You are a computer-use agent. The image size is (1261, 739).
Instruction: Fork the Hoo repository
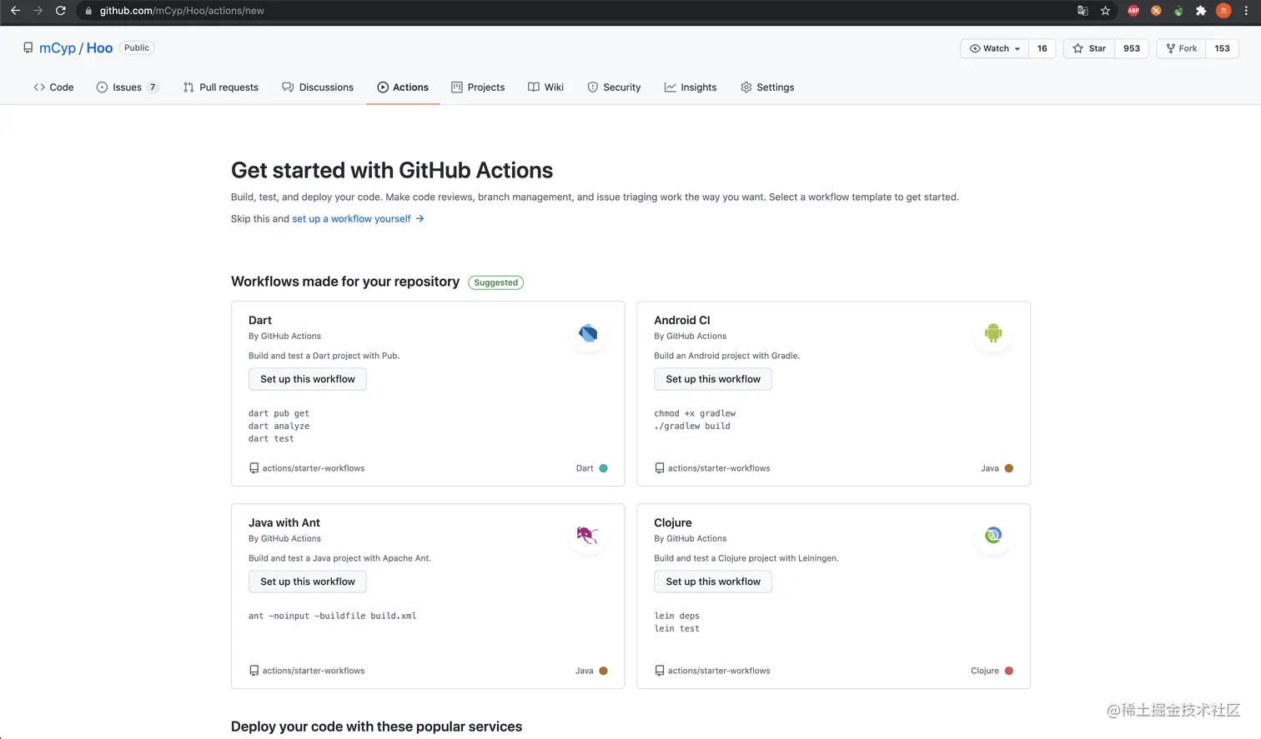(1181, 48)
